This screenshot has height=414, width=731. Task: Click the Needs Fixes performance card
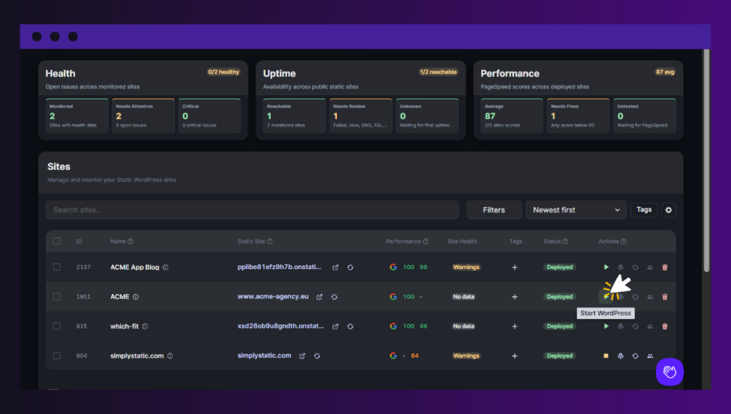click(578, 116)
